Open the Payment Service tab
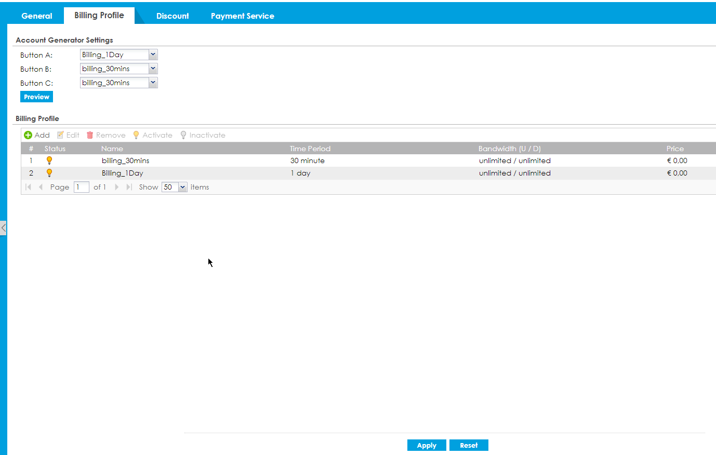716x455 pixels. (242, 16)
